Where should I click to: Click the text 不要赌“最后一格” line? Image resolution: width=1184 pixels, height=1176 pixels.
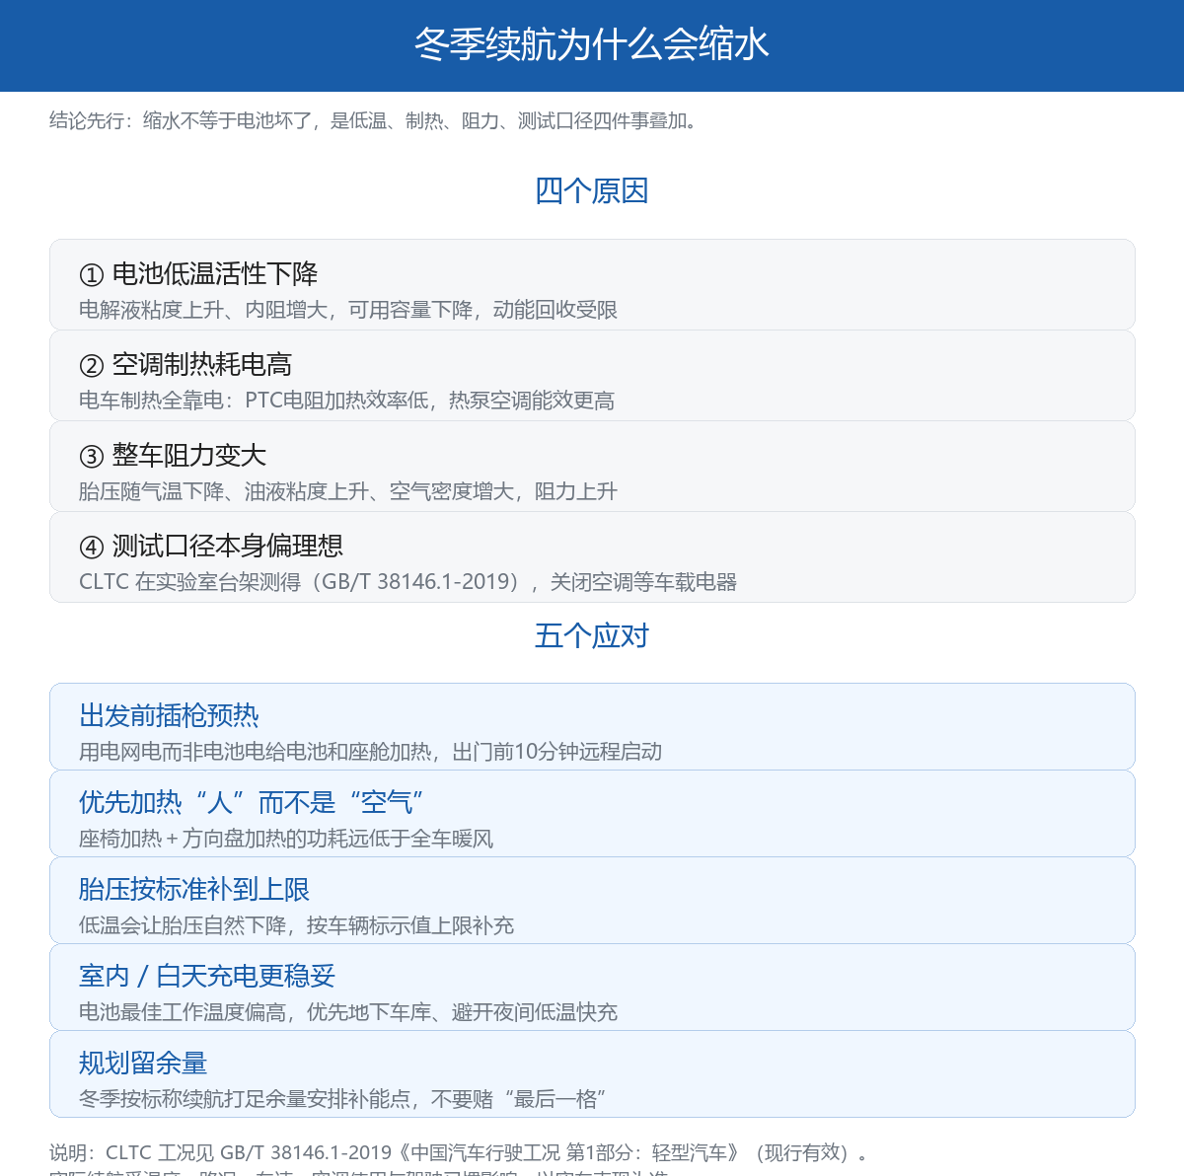coord(343,1099)
